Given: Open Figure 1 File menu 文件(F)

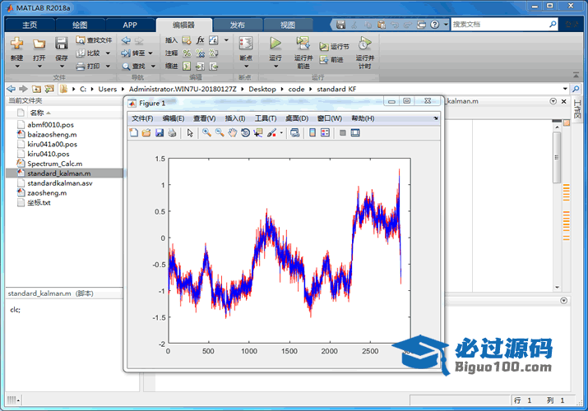Looking at the screenshot, I should [x=142, y=118].
